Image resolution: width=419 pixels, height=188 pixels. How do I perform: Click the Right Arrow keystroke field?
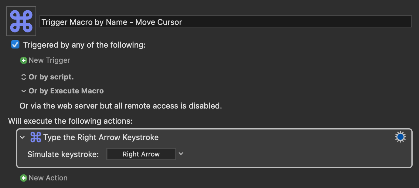tap(141, 154)
